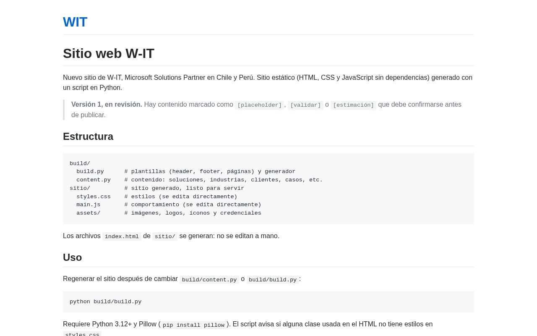Click 'Versión 1, en revisión.' bold text
Viewport: 537px width, 336px height.
point(107,105)
